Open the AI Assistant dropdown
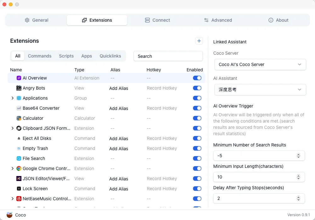Image resolution: width=315 pixels, height=220 pixels. pyautogui.click(x=260, y=90)
